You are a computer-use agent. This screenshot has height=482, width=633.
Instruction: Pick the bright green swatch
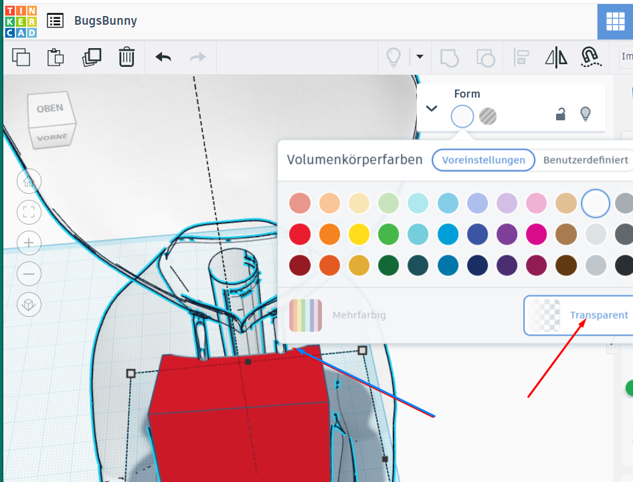[388, 235]
